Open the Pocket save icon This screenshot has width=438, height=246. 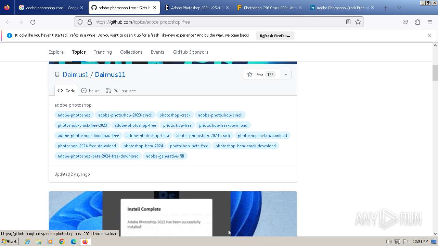pyautogui.click(x=405, y=22)
